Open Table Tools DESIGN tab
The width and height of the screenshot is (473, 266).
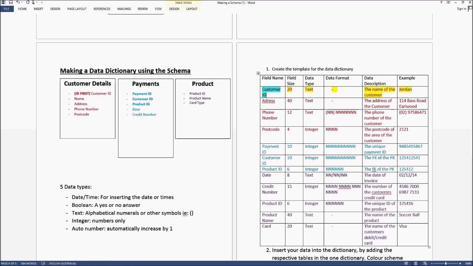click(174, 8)
